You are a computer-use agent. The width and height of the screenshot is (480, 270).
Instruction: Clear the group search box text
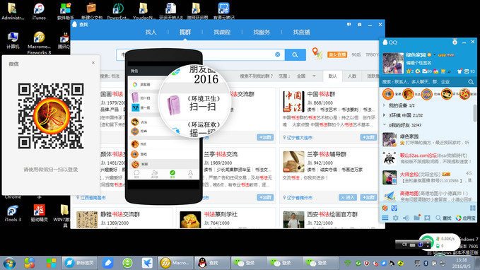coord(277,54)
